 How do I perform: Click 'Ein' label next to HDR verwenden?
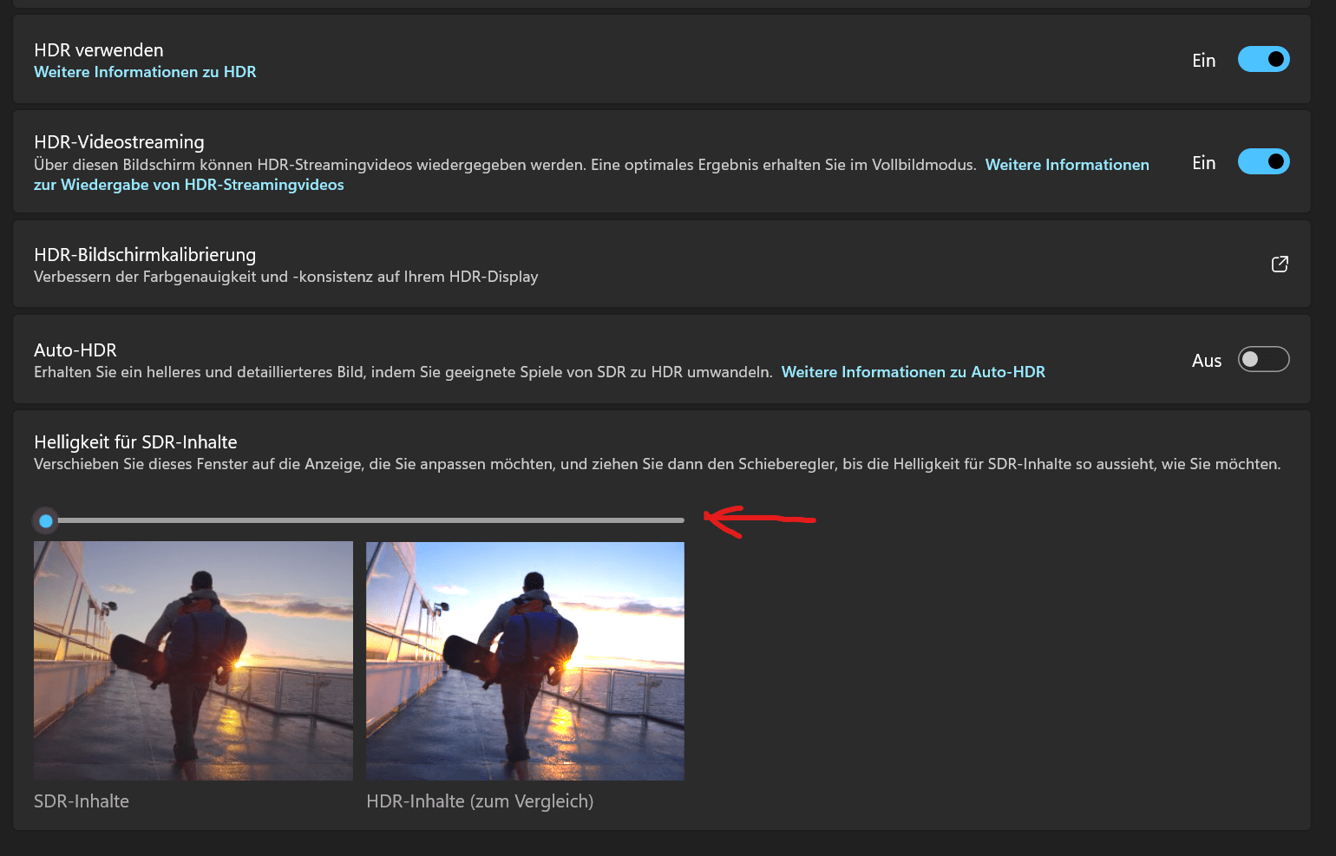point(1204,61)
